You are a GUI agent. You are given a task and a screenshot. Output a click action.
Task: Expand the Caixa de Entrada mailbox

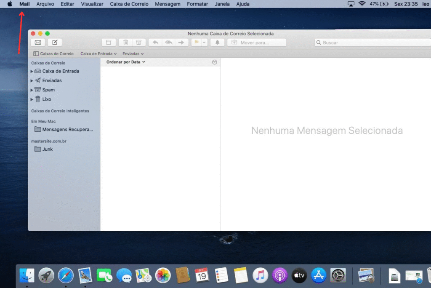(x=32, y=71)
